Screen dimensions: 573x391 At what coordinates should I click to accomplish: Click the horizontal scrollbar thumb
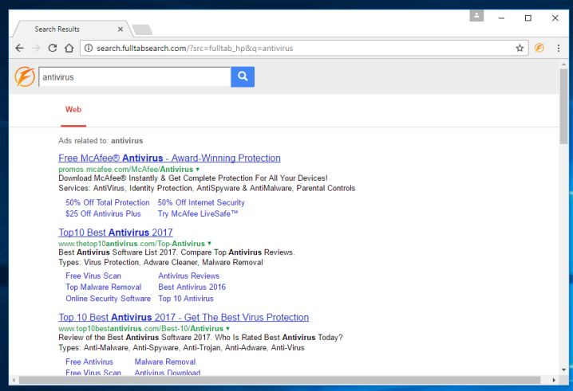tap(279, 380)
